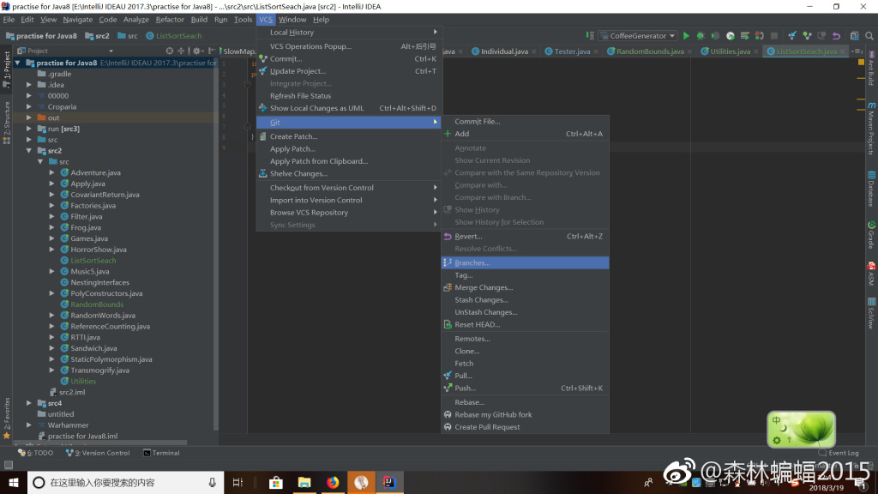The height and width of the screenshot is (494, 878).
Task: Hide the Project tool window icon
Action: tap(212, 51)
